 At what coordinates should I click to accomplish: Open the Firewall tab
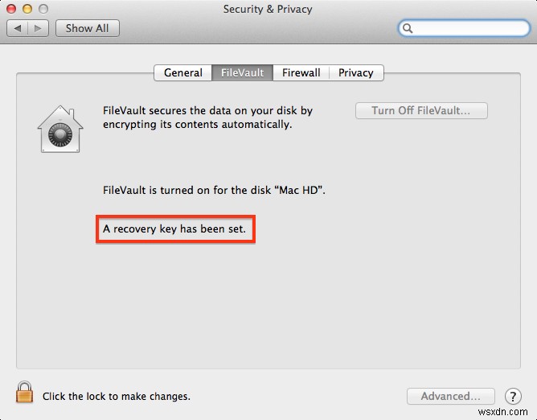(301, 72)
